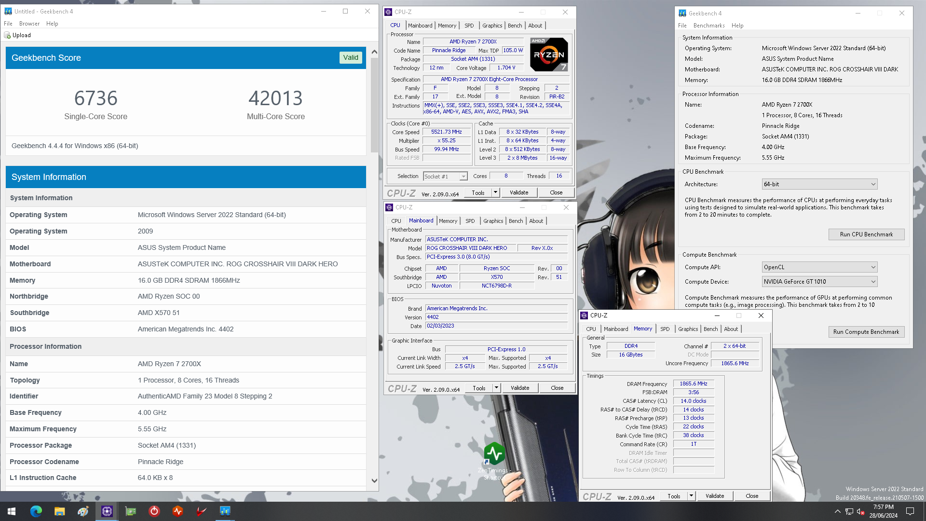Open the Compute API OpenCL dropdown
The height and width of the screenshot is (521, 926).
tap(819, 267)
